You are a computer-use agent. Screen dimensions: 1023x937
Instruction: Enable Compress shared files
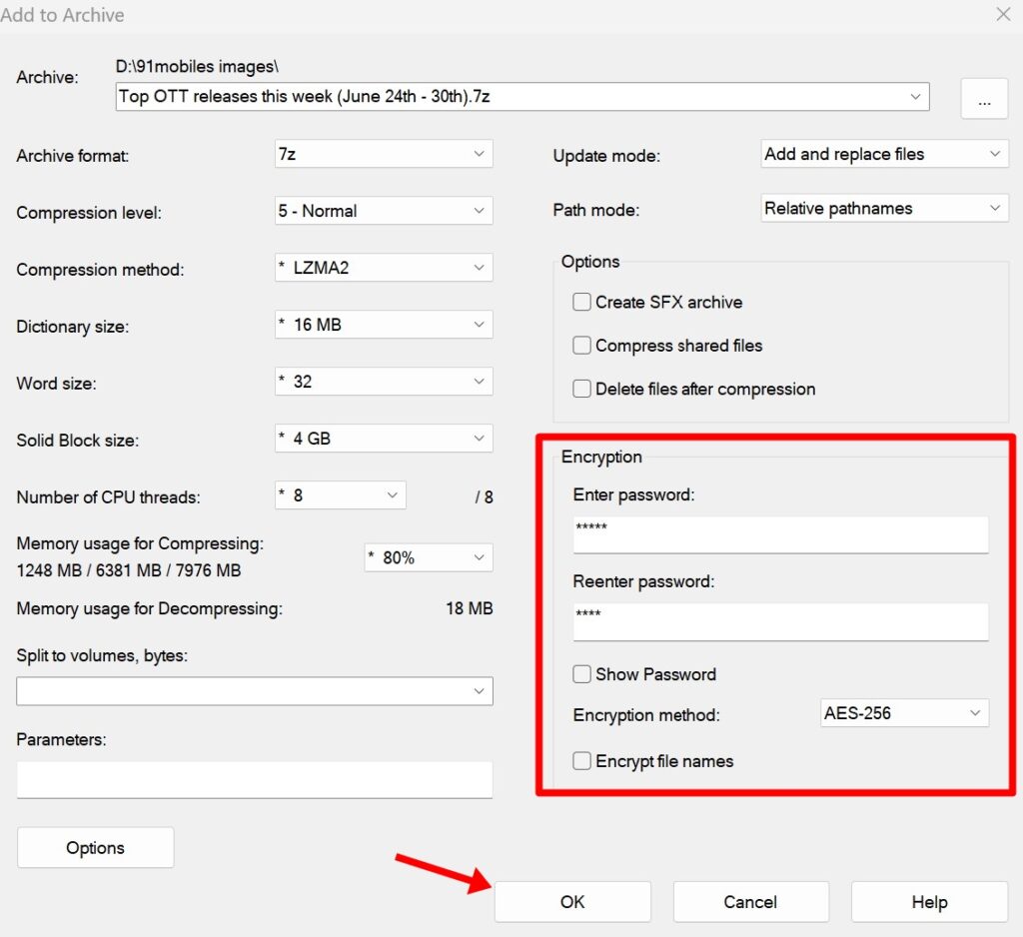tap(581, 346)
